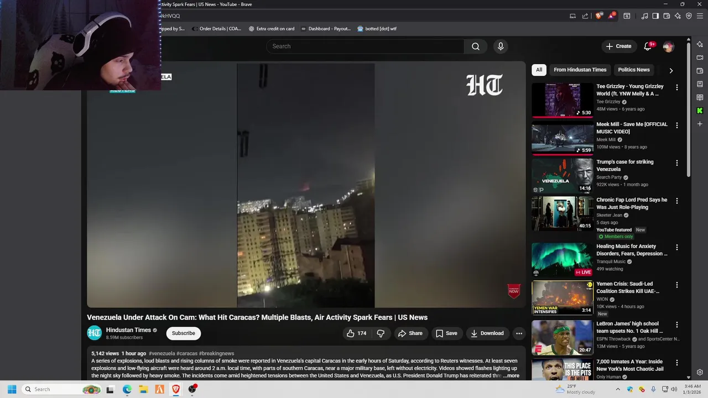Open Brave Rewards triangle icon
The image size is (708, 398).
pyautogui.click(x=612, y=16)
